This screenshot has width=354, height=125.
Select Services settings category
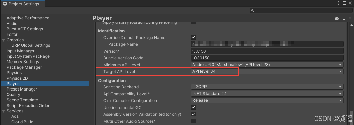(15, 111)
